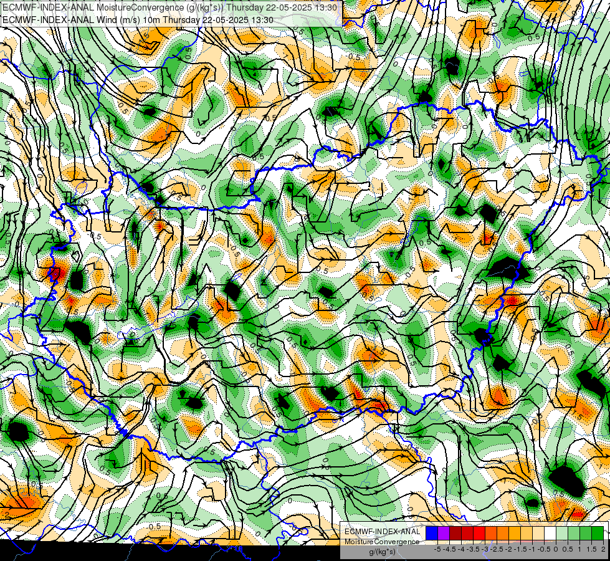Viewport: 610px width, 561px height.
Task: Click the 1 tick label in the legend
Action: [579, 549]
